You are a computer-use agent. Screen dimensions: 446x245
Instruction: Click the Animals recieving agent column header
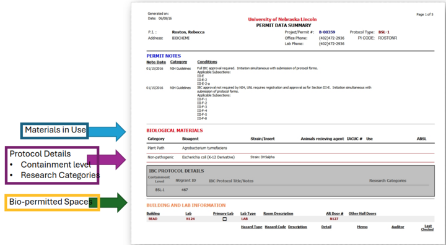pos(322,139)
